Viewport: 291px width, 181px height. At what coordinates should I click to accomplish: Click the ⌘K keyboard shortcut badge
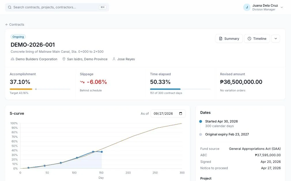click(x=103, y=7)
